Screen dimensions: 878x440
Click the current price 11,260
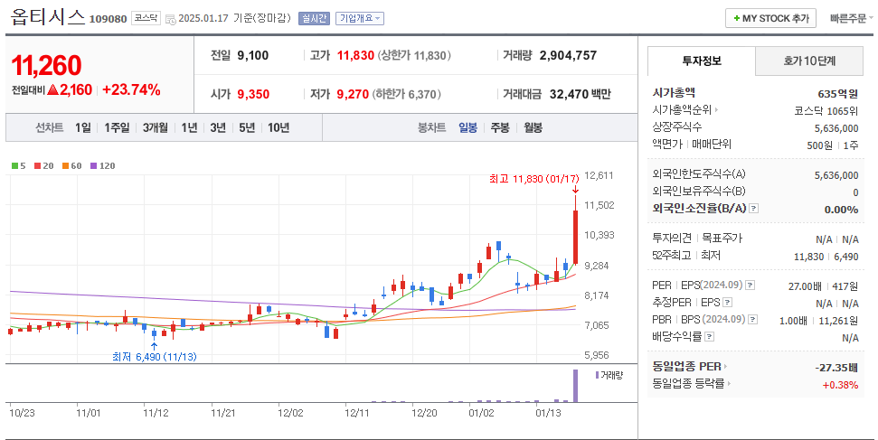pyautogui.click(x=46, y=65)
